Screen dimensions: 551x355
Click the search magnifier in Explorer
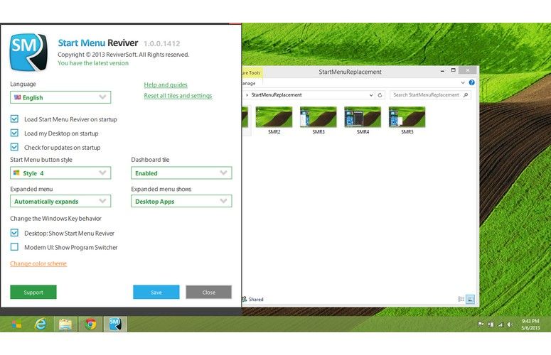[x=466, y=95]
